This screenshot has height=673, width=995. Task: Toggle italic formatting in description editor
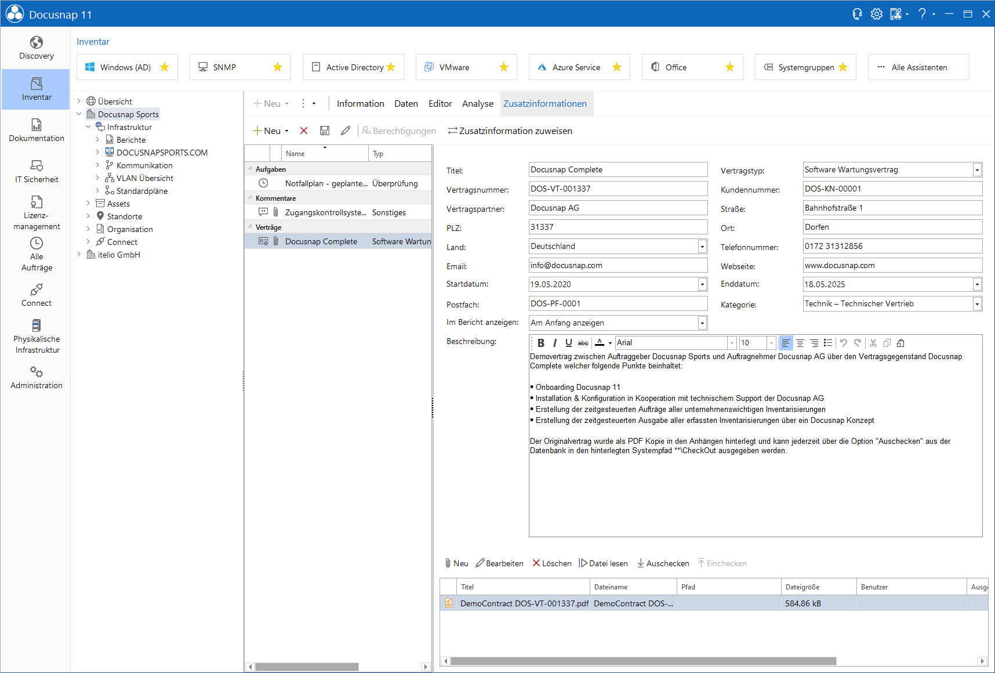[x=555, y=343]
